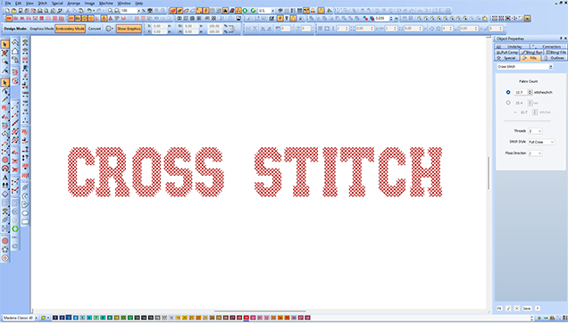Viewport: 568px width, 323px height.
Task: Expand the circle mode icon dropdown arrow
Action: tap(113, 29)
